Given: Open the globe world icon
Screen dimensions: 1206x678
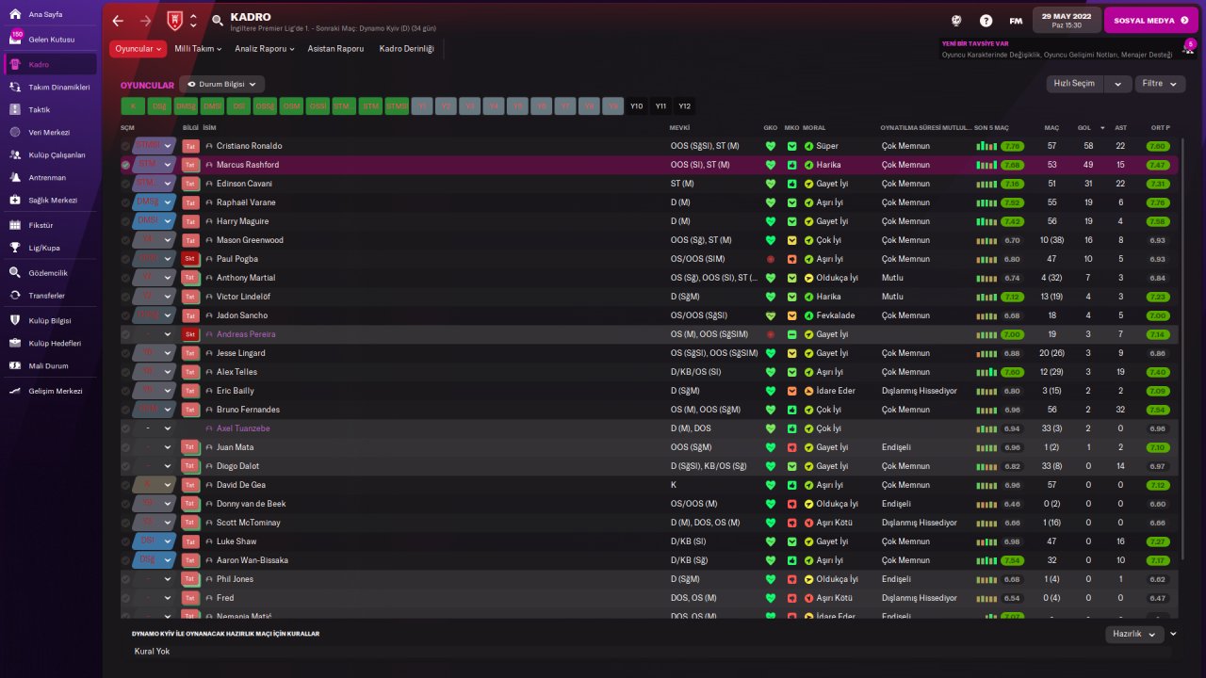Looking at the screenshot, I should click(x=956, y=20).
